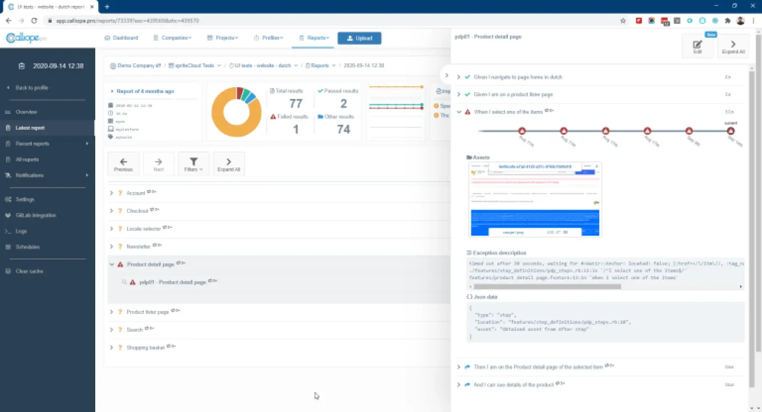Viewport: 762px width, 412px height.
Task: Open Schedules from the sidebar
Action: tap(8, 247)
